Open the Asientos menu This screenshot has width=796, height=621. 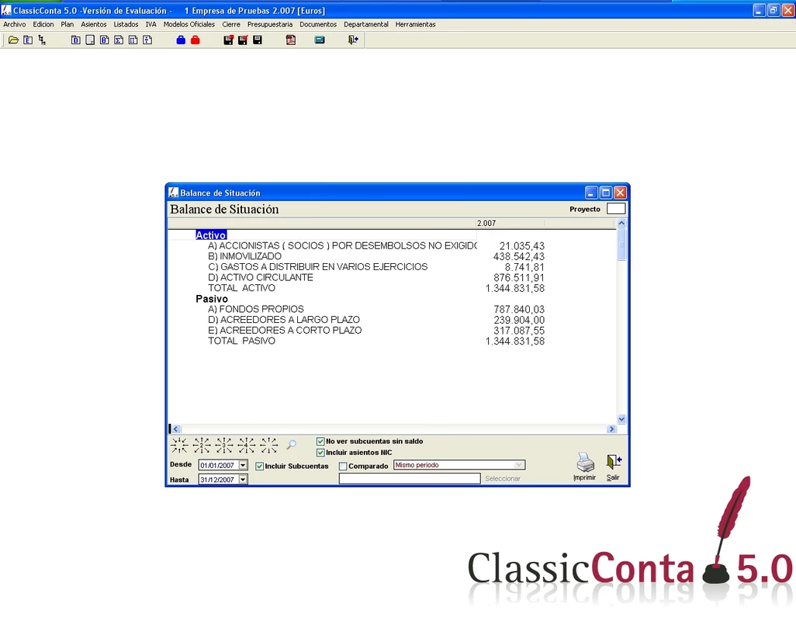(94, 24)
